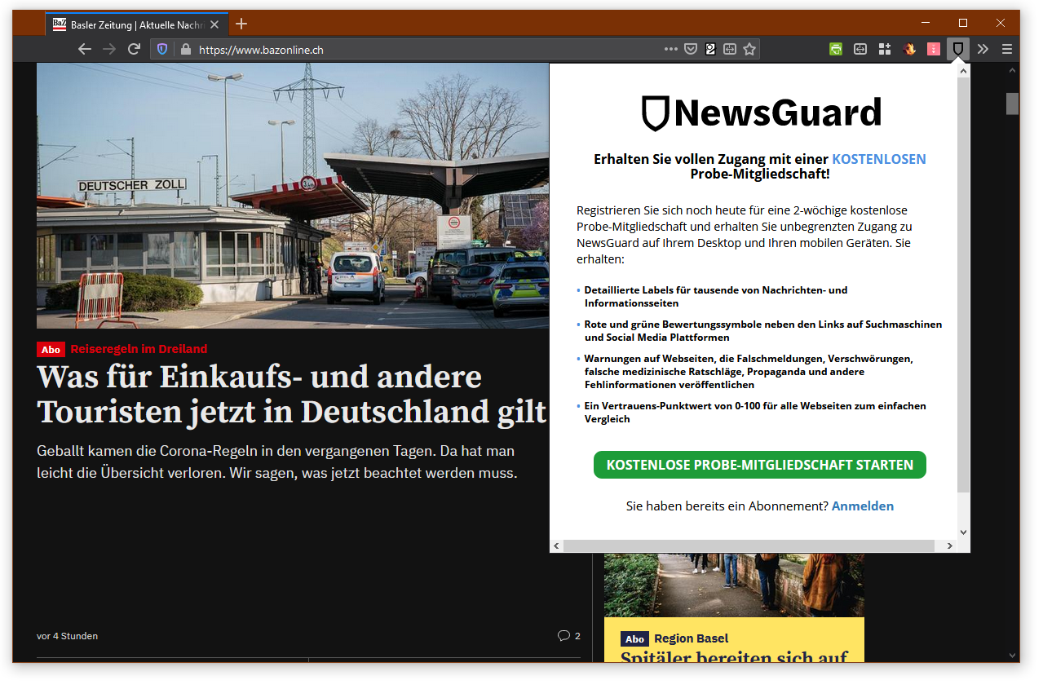
Task: Start the free trial with green button
Action: click(x=759, y=465)
